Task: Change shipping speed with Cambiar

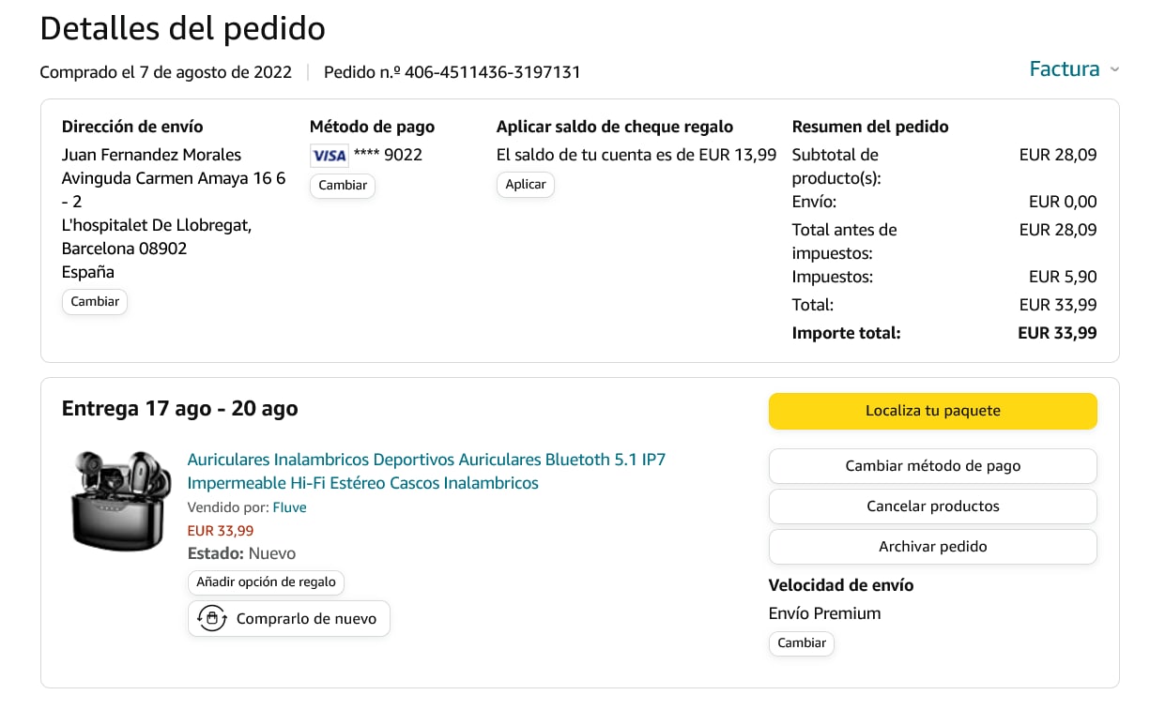Action: coord(802,643)
